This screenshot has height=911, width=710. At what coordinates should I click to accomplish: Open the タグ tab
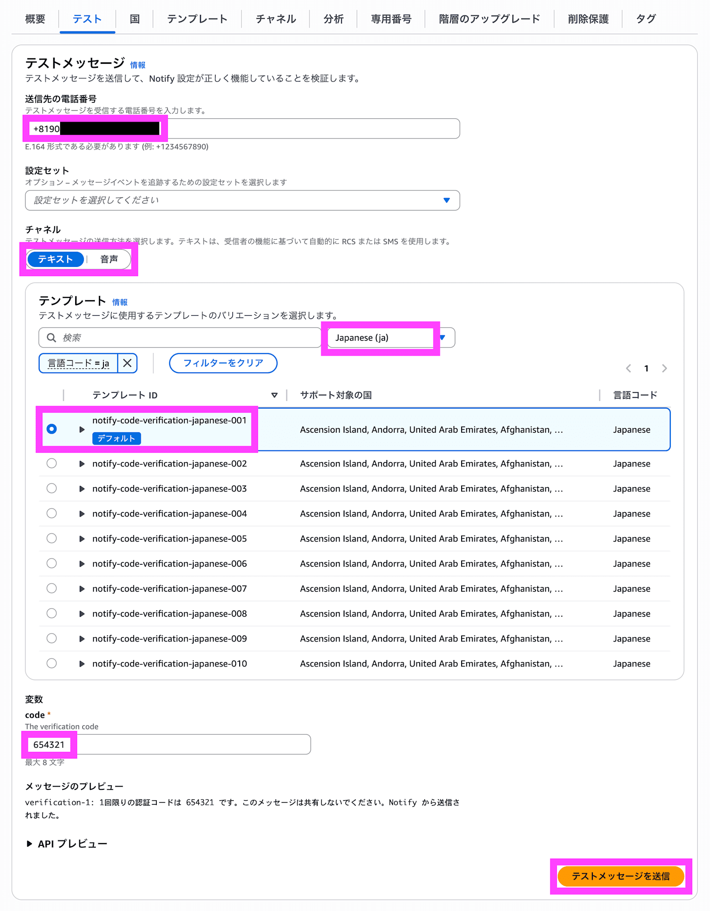click(646, 19)
